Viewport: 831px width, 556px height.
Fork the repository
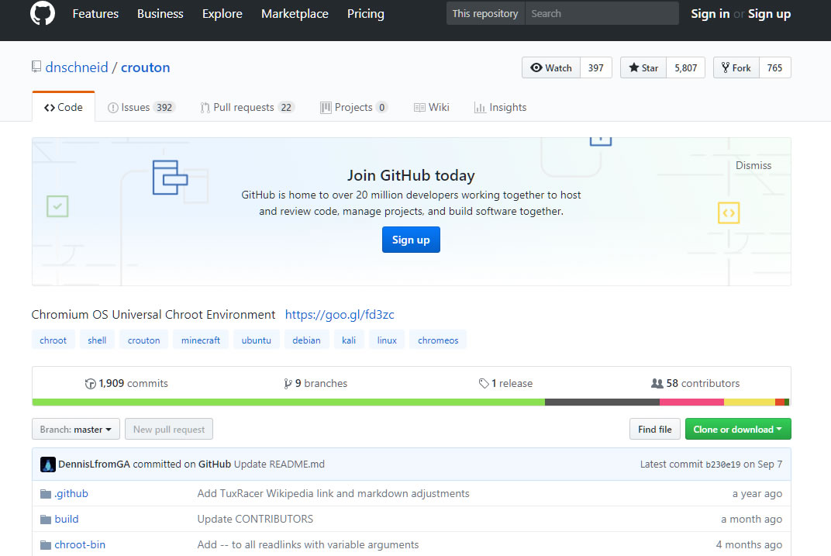[x=736, y=67]
